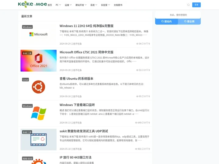Like the Office LTSC 2021 article with heart icon
The height and width of the screenshot is (164, 219).
[147, 70]
